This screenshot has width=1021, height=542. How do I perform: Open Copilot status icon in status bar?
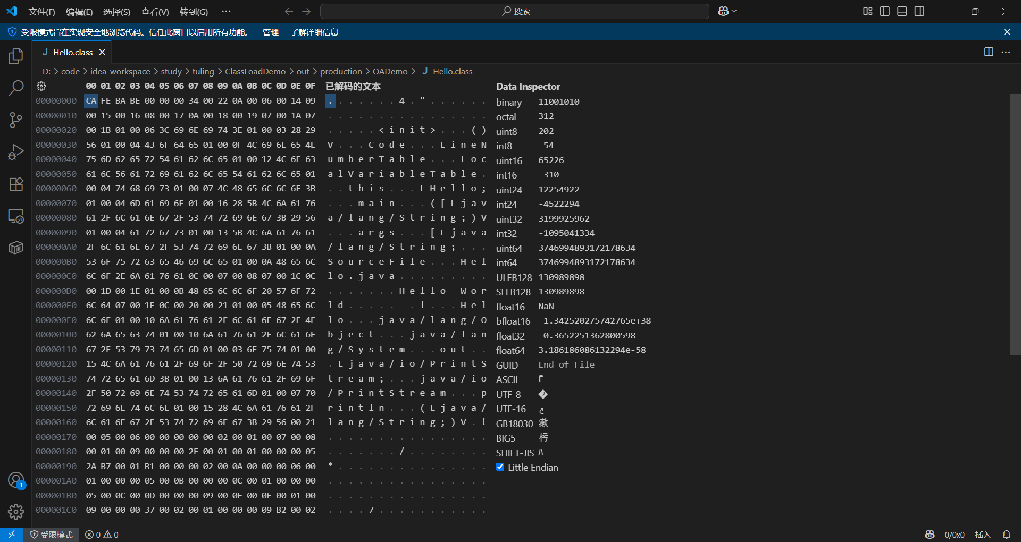click(x=930, y=535)
